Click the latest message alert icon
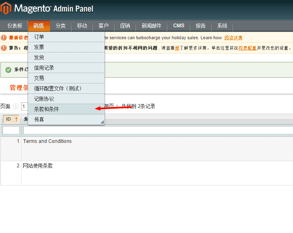Viewport: 293px width, 233px height. click(4, 38)
